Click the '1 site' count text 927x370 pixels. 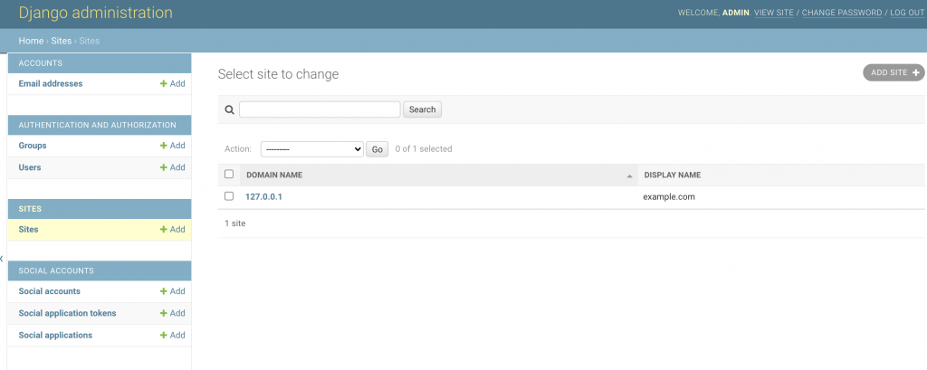point(235,223)
